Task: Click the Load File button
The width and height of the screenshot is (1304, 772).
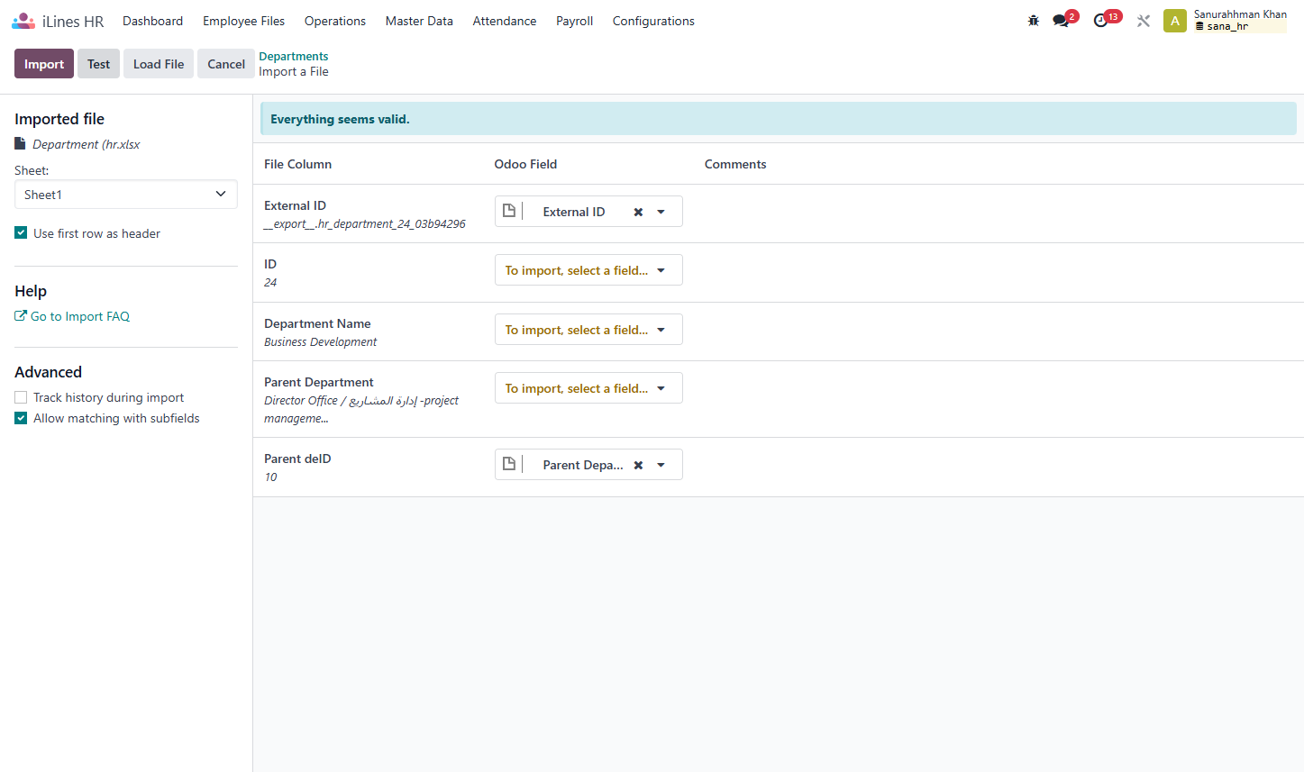Action: pyautogui.click(x=159, y=64)
